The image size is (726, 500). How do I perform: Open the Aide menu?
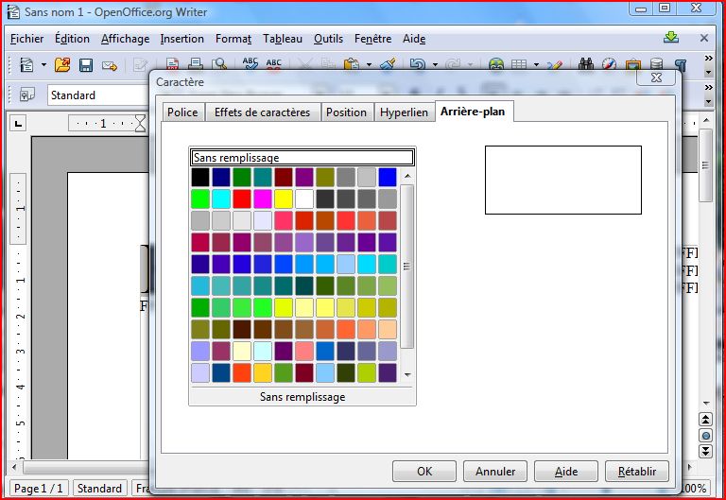click(x=414, y=39)
